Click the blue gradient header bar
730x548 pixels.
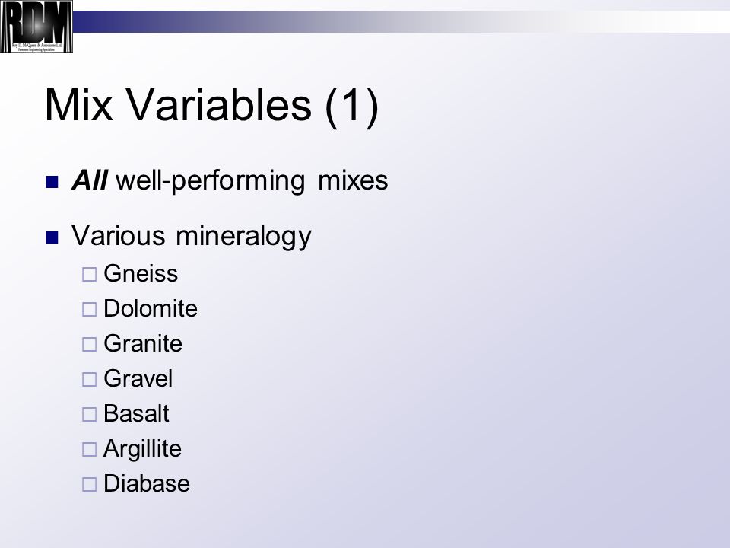[401, 21]
